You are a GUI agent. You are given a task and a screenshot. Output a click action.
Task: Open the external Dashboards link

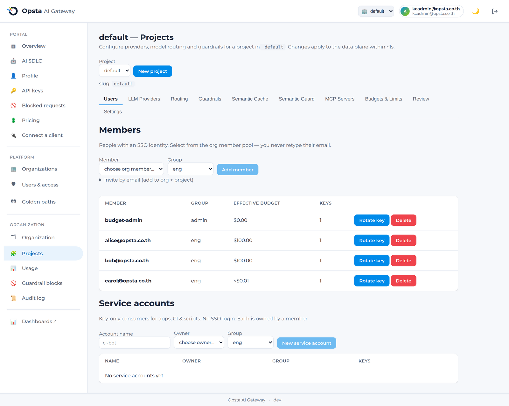click(44, 322)
